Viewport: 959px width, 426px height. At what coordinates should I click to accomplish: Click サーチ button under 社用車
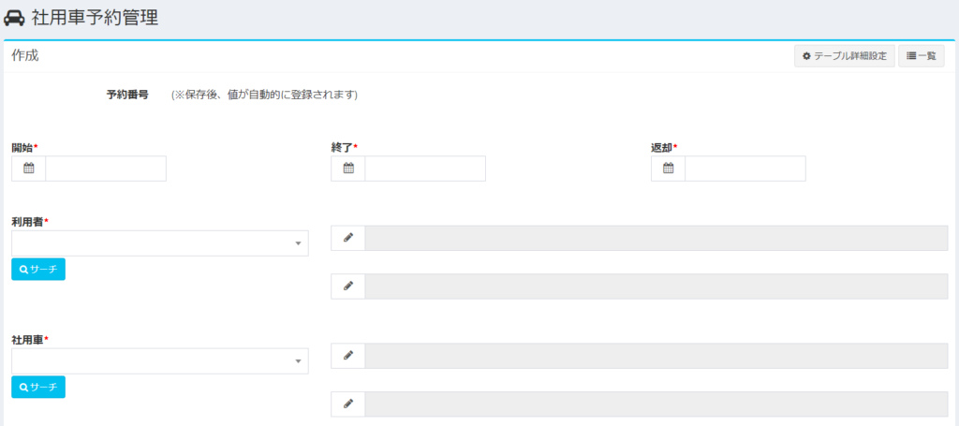click(x=38, y=387)
